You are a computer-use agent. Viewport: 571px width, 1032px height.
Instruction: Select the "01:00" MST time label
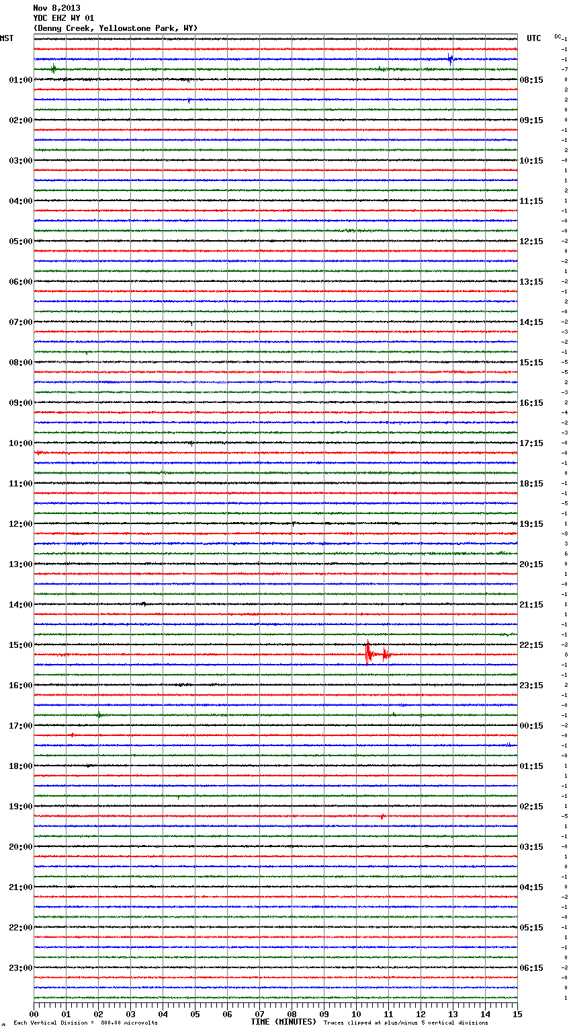[x=21, y=80]
